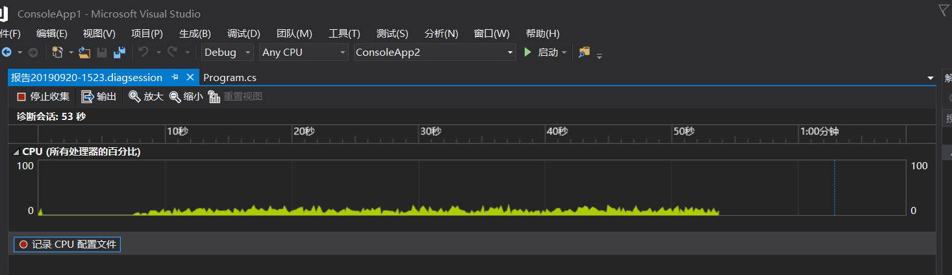This screenshot has height=275, width=952.
Task: Click the CPU (所有处理器的百分比) heading
Action: (81, 152)
